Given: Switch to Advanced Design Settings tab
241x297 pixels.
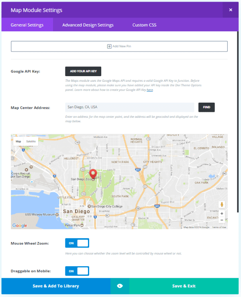Looking at the screenshot, I should click(88, 25).
